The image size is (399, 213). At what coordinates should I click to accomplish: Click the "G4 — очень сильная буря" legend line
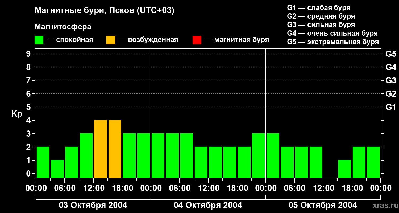[332, 33]
